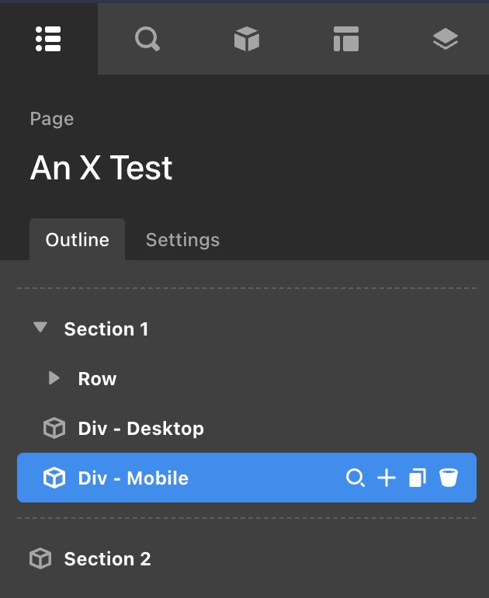Select the Section 2 label in outline
This screenshot has width=489, height=598.
(x=107, y=559)
